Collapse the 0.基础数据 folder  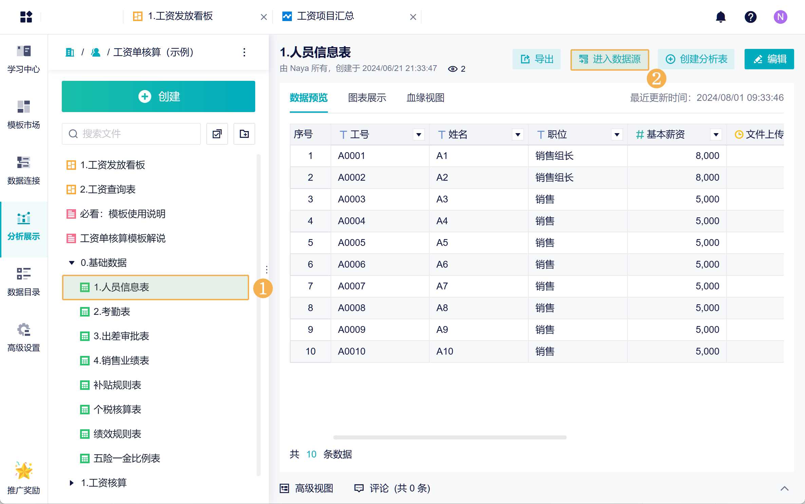tap(72, 263)
